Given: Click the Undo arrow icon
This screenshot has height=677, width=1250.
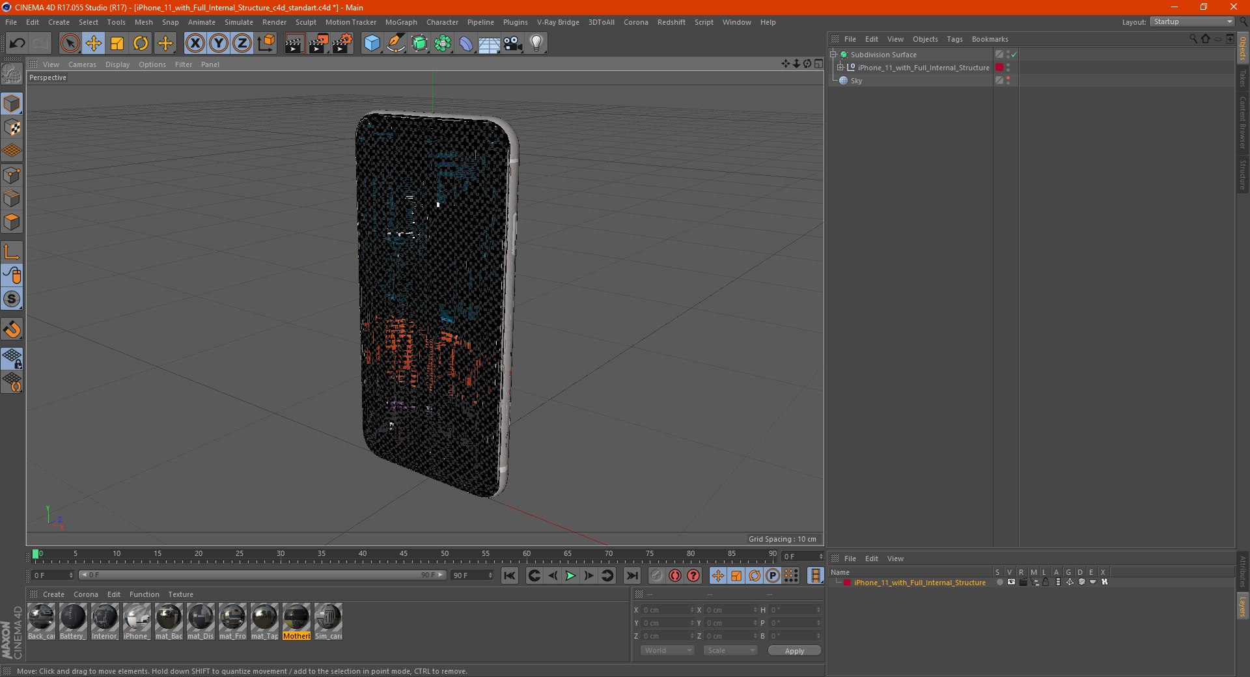Looking at the screenshot, I should point(18,44).
